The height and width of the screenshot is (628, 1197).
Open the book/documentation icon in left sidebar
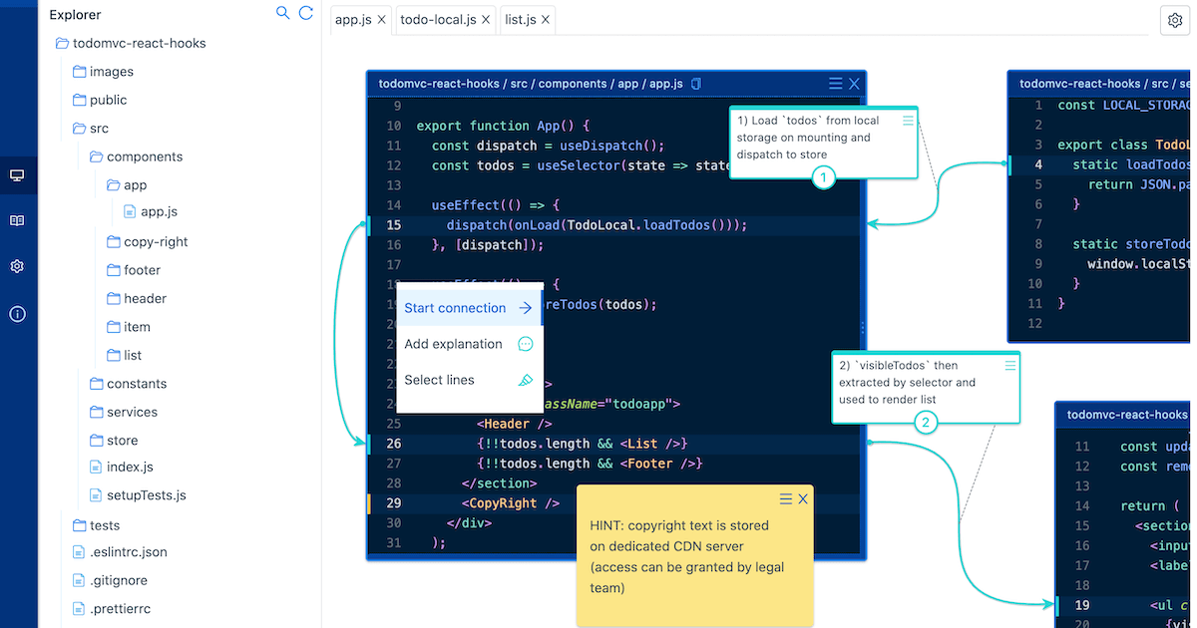pos(17,219)
